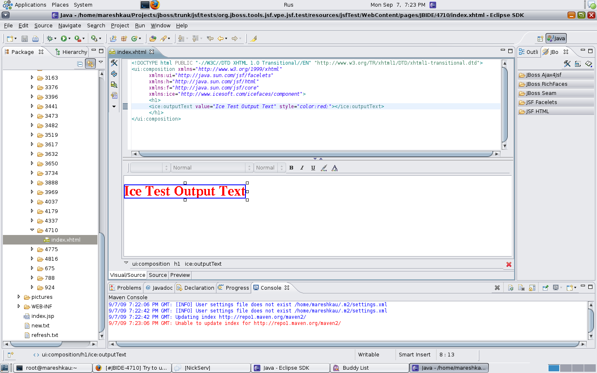Toggle the Java perspective button
The image size is (597, 373).
(x=556, y=39)
